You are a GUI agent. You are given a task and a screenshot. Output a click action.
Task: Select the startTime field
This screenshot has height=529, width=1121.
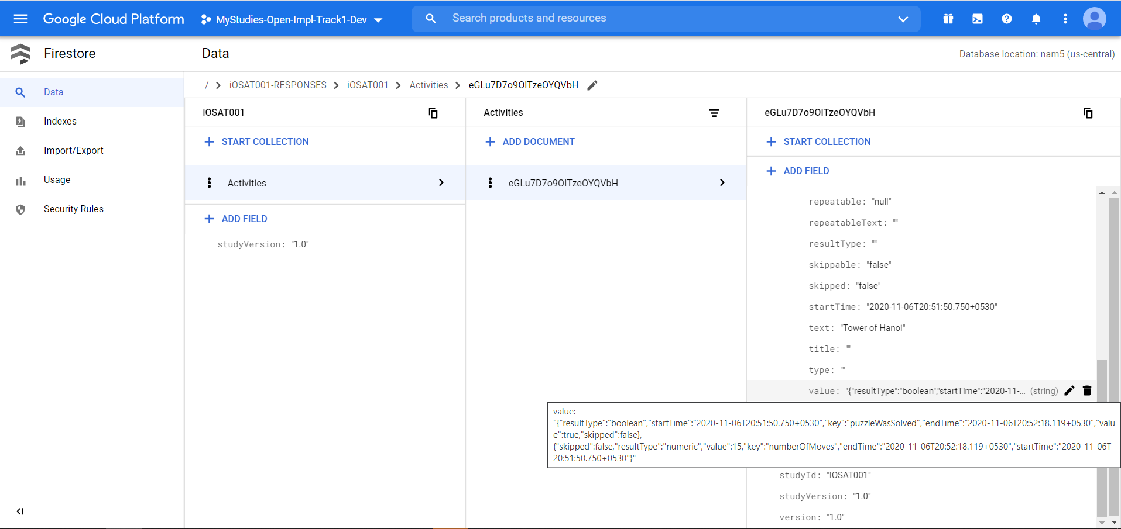coord(903,307)
